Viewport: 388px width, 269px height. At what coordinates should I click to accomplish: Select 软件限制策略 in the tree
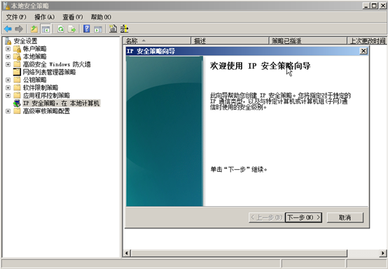(41, 87)
